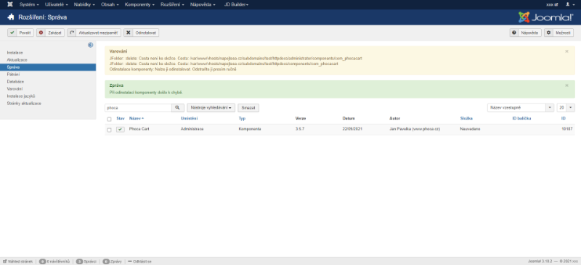
Task: Open Zprávy in status bar
Action: (112, 261)
